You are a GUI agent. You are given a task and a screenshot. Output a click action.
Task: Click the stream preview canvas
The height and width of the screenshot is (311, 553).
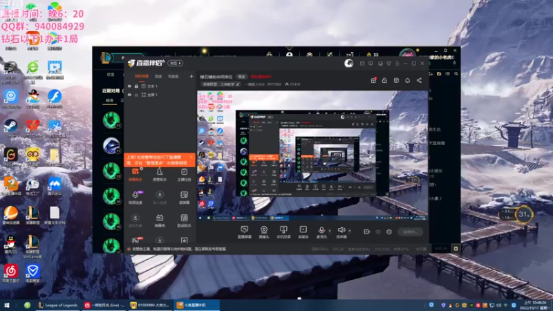coord(312,156)
